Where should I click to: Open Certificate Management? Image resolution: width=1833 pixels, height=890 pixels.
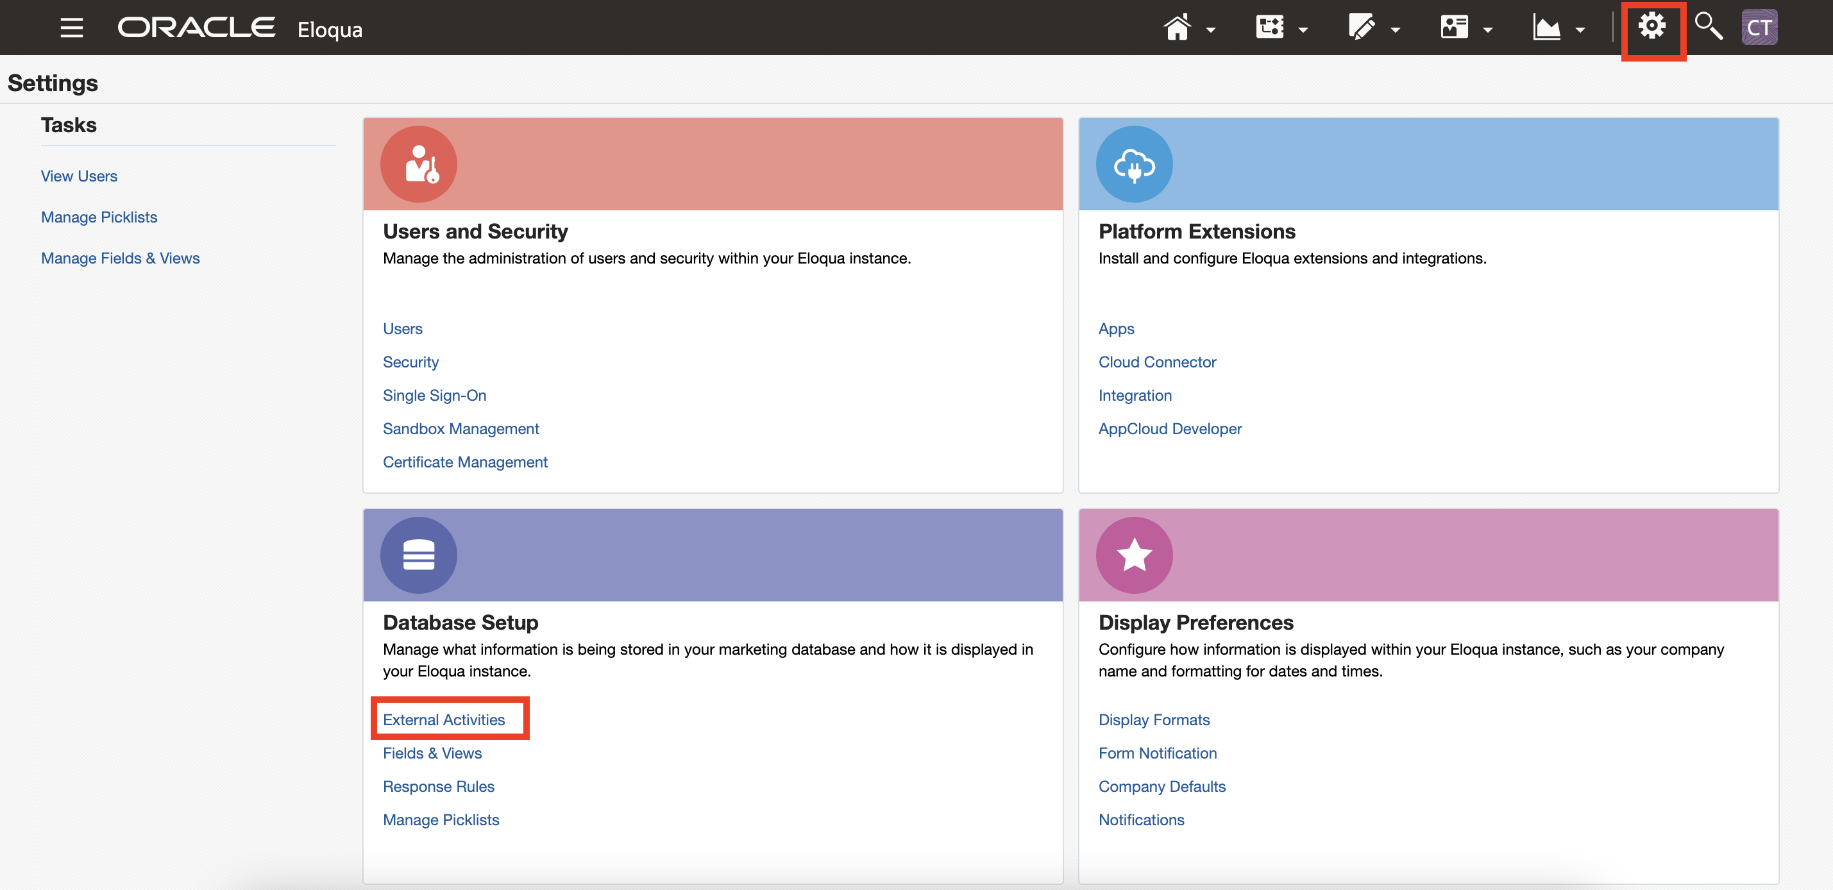pos(466,462)
